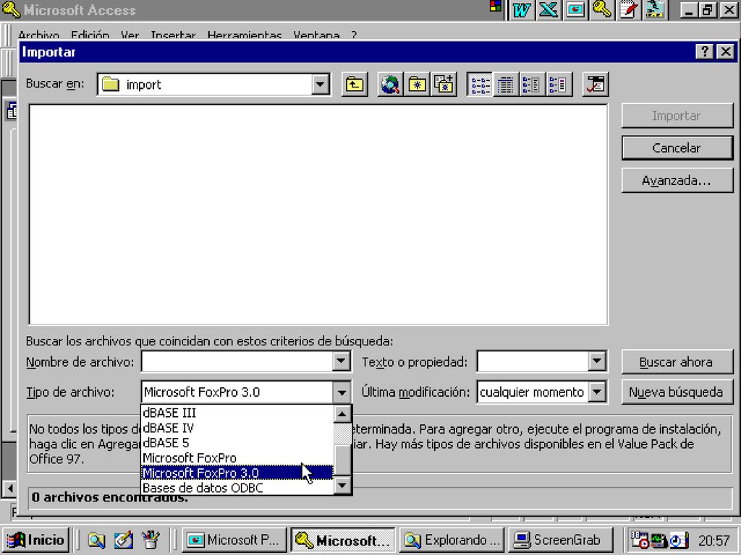Click the green system tray icon
741x555 pixels.
659,540
